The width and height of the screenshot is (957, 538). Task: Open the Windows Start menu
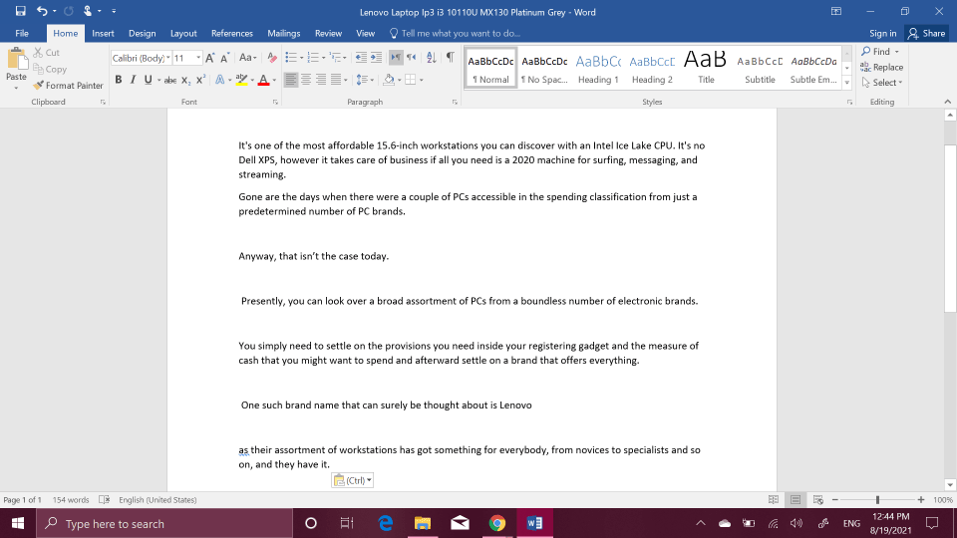click(18, 523)
